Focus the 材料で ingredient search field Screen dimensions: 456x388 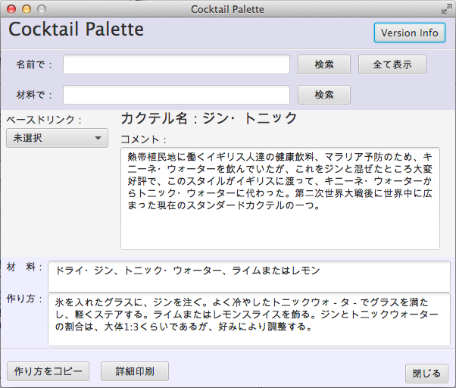[176, 95]
